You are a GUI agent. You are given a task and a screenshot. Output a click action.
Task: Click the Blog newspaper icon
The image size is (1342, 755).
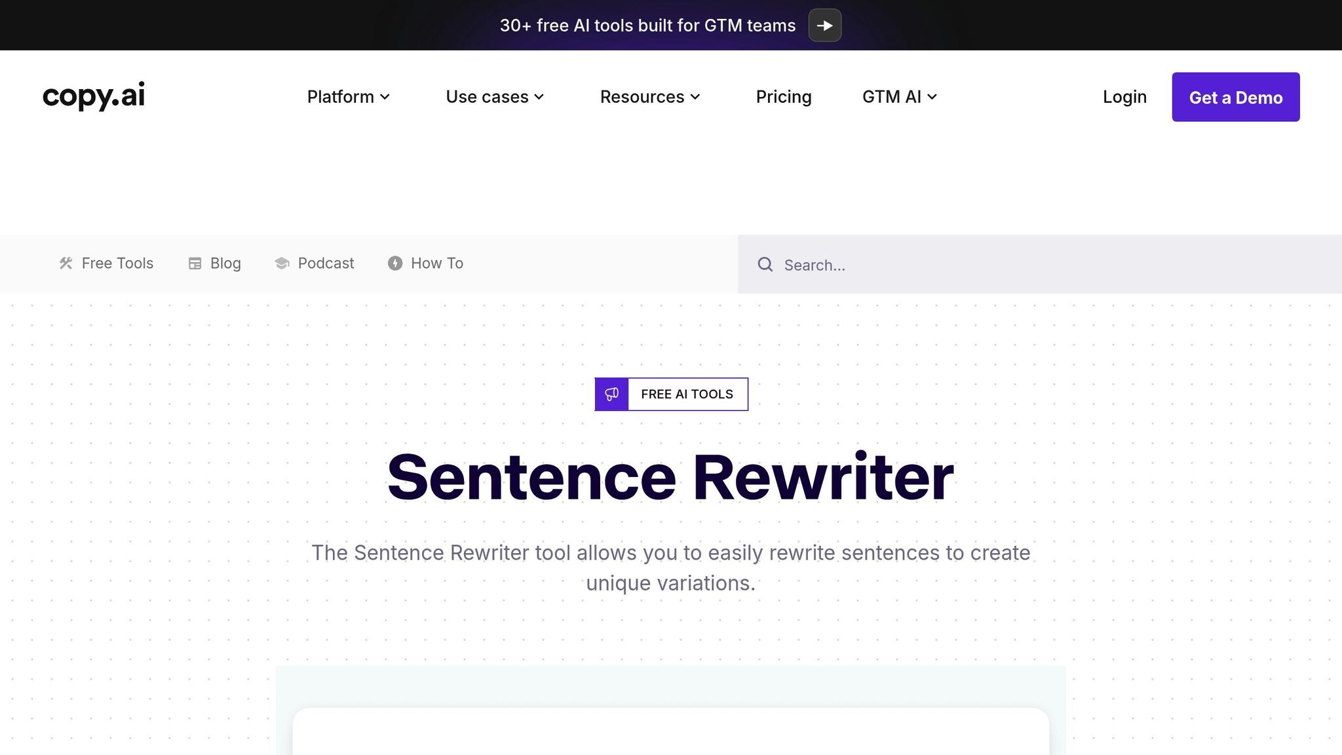pyautogui.click(x=195, y=263)
